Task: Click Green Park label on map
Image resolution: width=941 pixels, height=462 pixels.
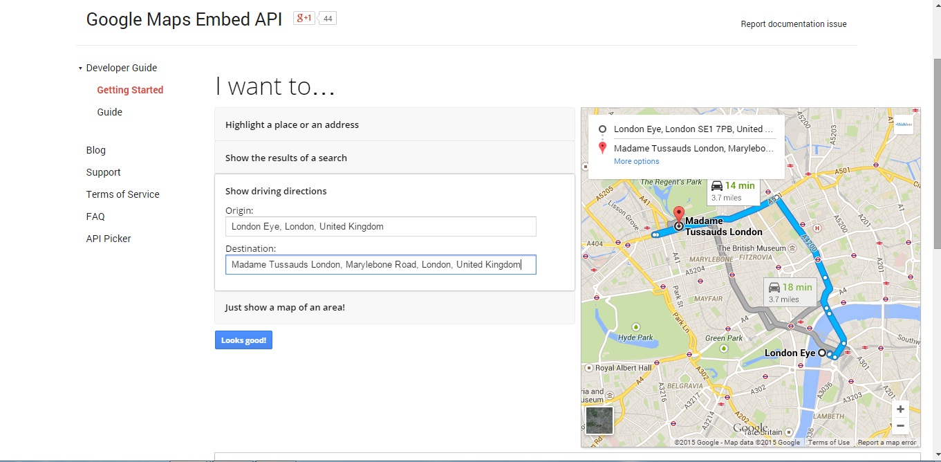Action: [724, 338]
